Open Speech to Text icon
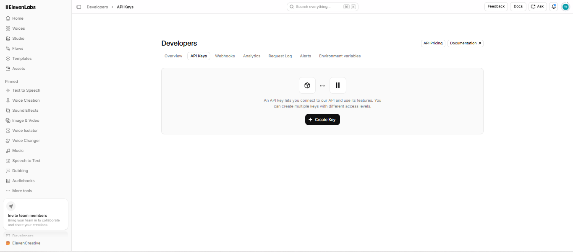Screen dimensions: 573x252 tap(8, 161)
